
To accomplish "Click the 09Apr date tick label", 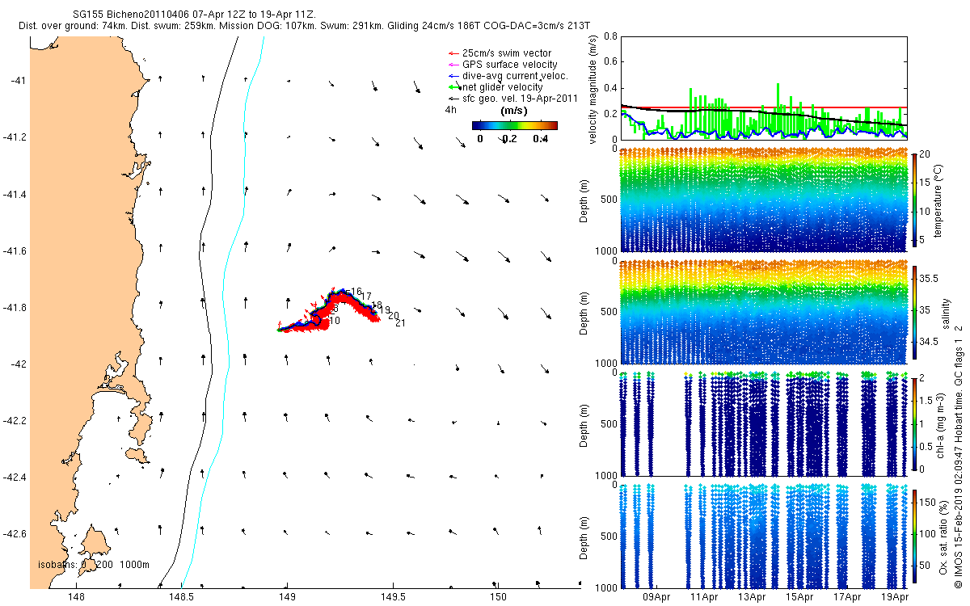I will [x=656, y=597].
